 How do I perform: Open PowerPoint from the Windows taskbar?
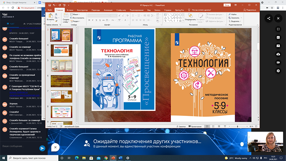tap(113, 158)
